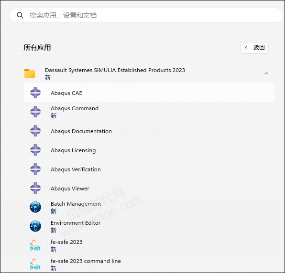Click the Batch Management icon
Screen dimensions: 285x273
(x=35, y=207)
